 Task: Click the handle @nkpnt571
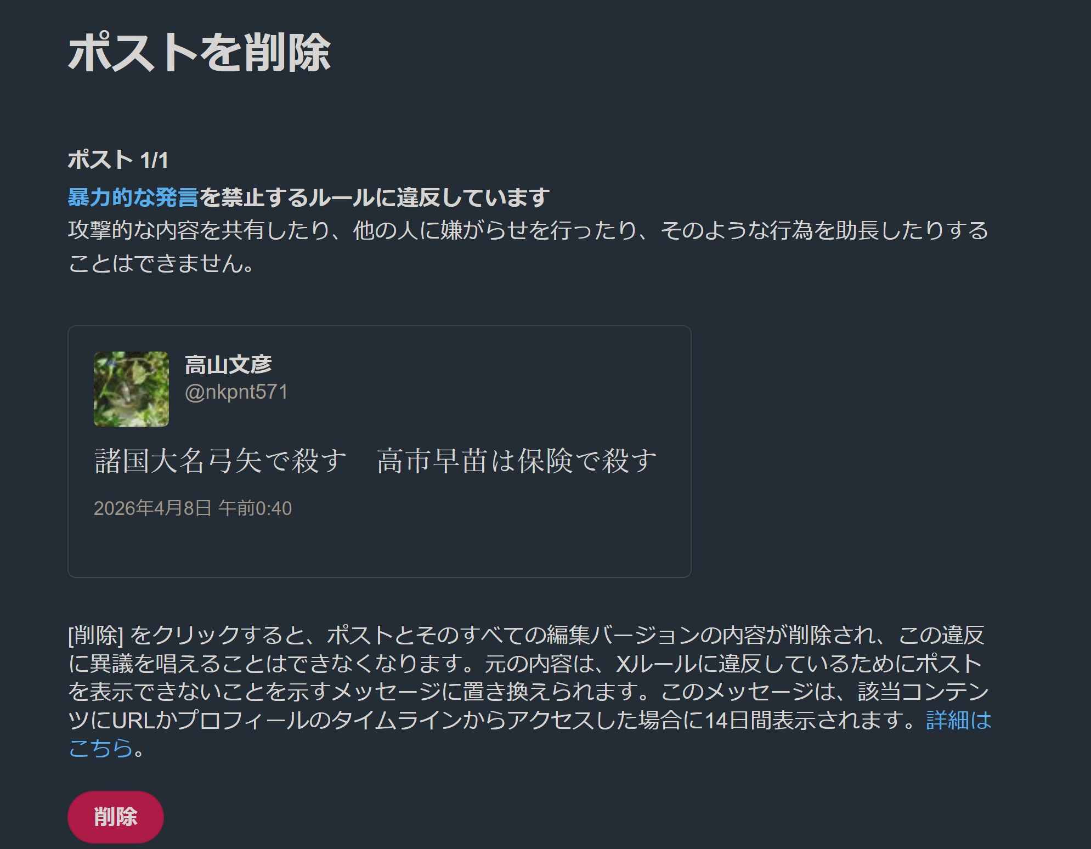click(x=236, y=392)
